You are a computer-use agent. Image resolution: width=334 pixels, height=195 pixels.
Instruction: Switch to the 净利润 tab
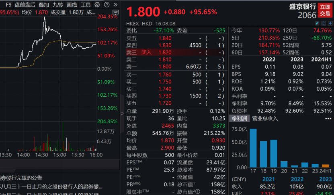coord(239,118)
